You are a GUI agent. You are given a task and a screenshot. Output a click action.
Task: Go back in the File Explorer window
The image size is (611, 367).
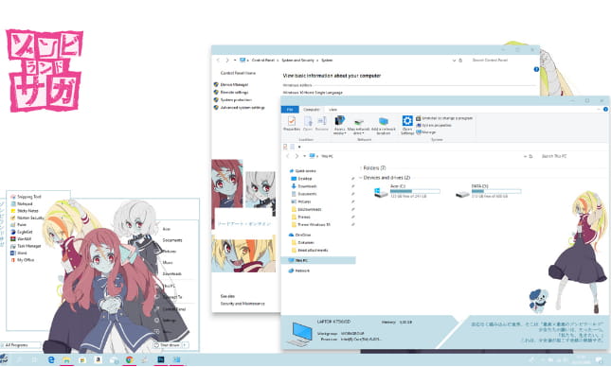pyautogui.click(x=288, y=156)
